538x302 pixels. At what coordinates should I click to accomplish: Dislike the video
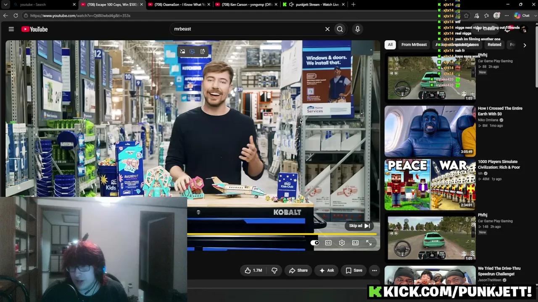coord(274,271)
